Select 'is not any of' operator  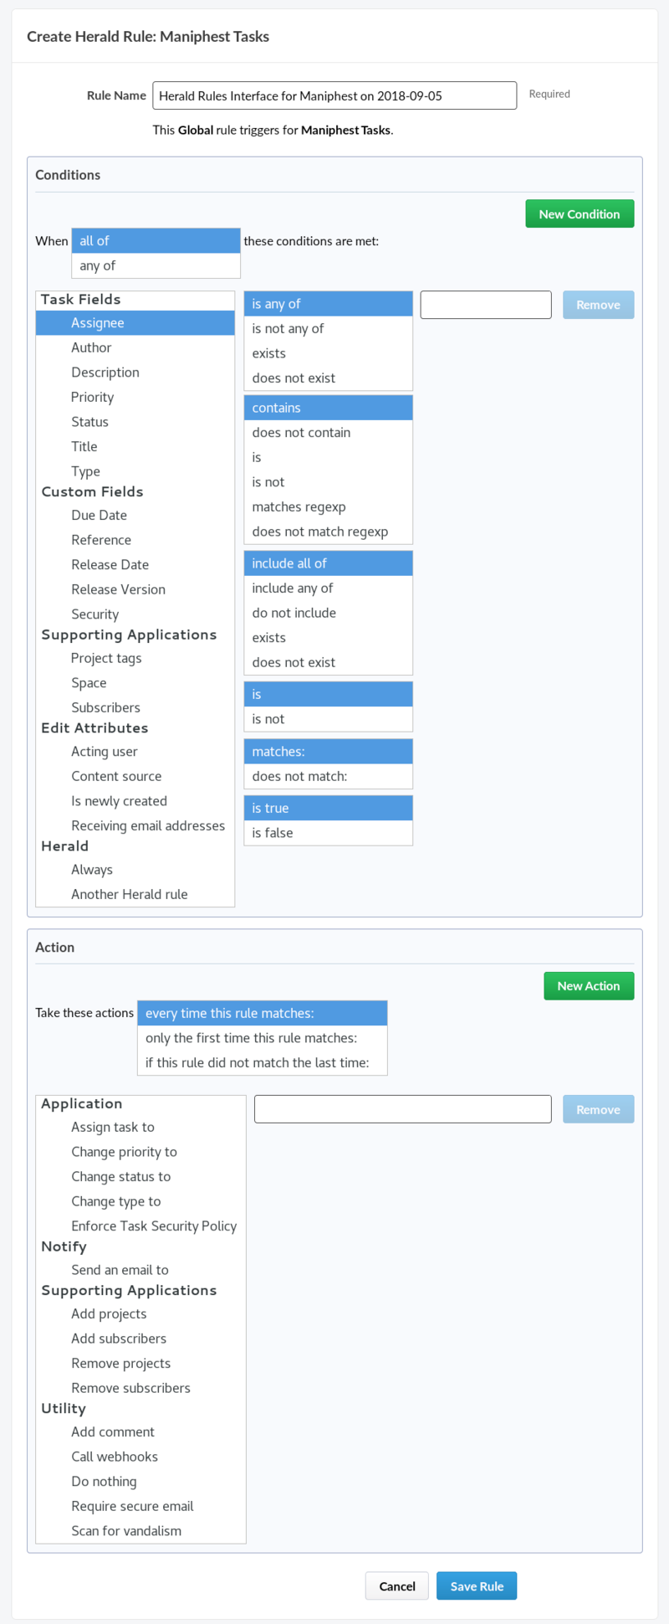click(x=329, y=328)
